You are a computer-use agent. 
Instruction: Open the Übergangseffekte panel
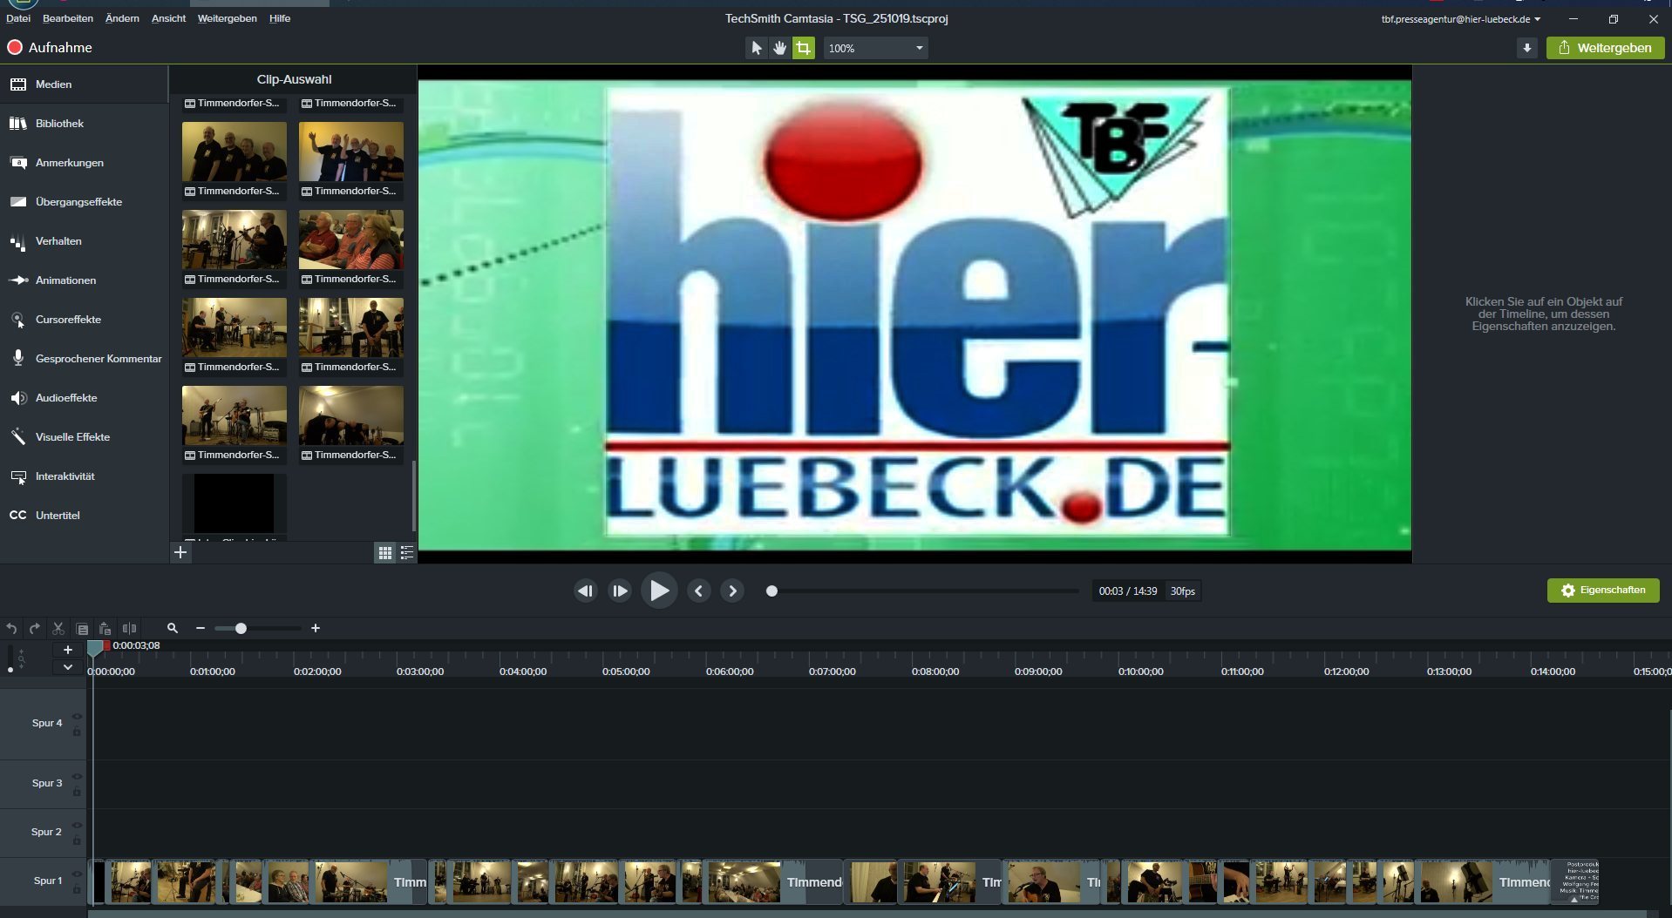click(x=78, y=202)
